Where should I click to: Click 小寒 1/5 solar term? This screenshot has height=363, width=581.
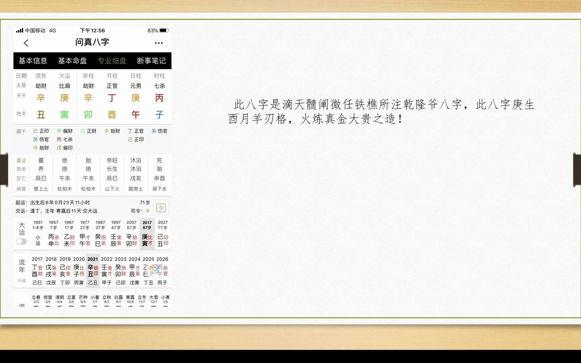click(x=165, y=299)
